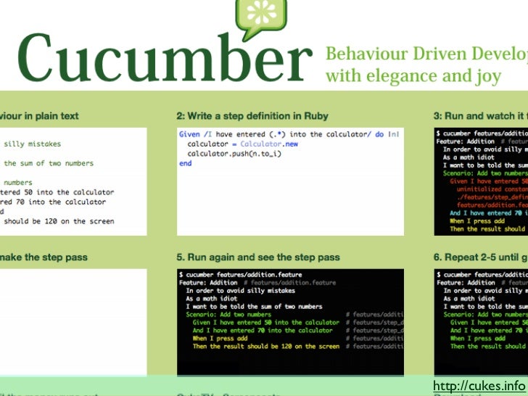The width and height of the screenshot is (528, 396).
Task: Open the step 6 terminal output image
Action: (481, 322)
